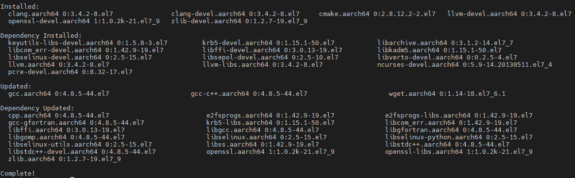Viewport: 575px width, 178px height.
Task: Click the 'Dependency Updated:' heading
Action: 37,108
